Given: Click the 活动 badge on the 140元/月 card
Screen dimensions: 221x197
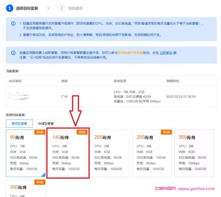Looking at the screenshot, I should point(82,132).
